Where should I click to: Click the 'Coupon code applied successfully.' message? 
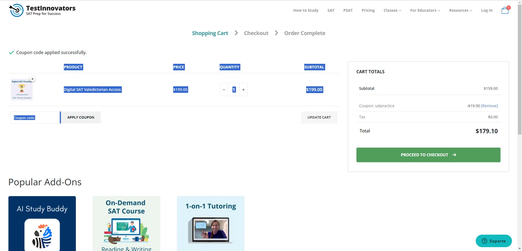[x=51, y=52]
